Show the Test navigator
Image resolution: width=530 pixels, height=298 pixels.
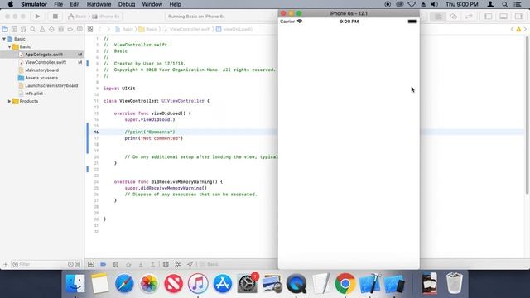tap(51, 30)
